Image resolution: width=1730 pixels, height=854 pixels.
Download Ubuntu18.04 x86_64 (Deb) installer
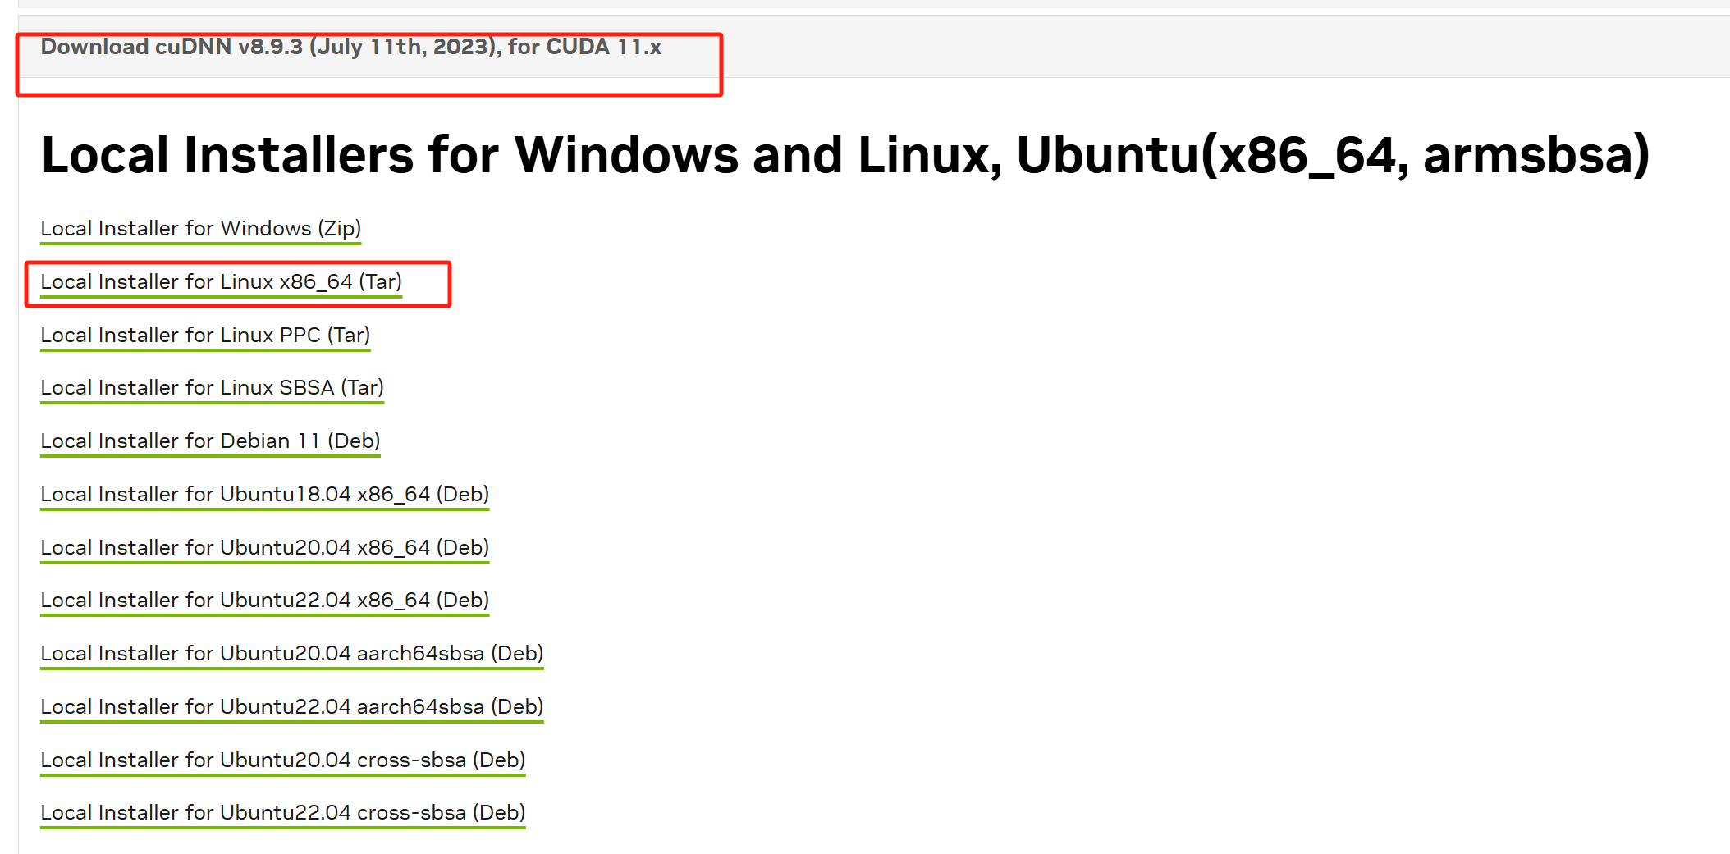tap(265, 495)
